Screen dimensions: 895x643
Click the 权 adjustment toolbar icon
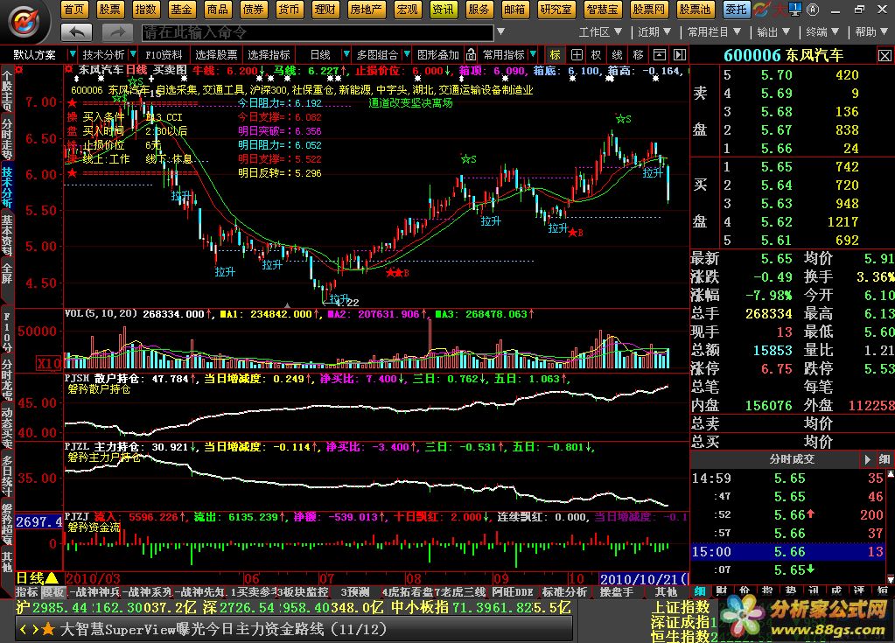point(597,55)
